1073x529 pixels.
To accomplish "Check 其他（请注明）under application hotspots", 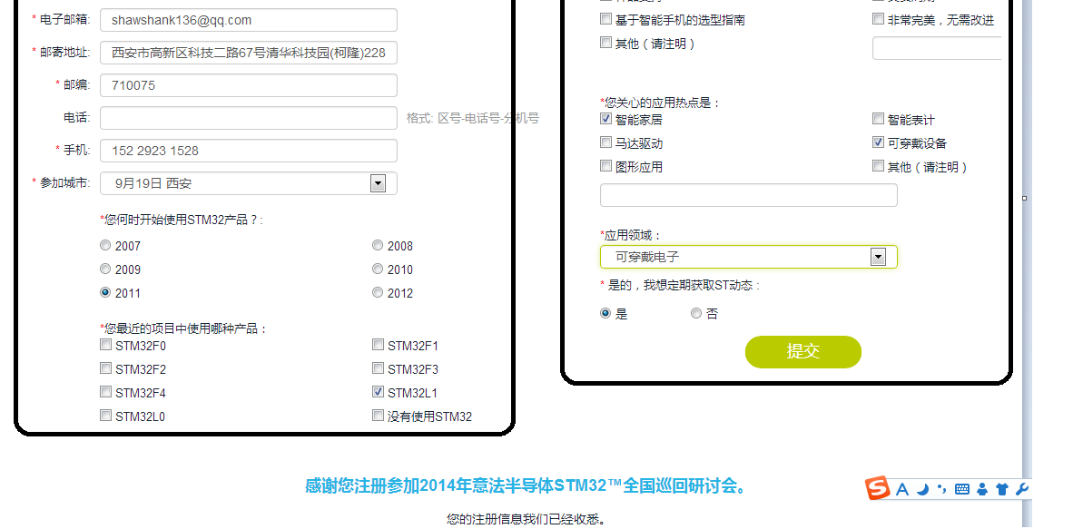I will (878, 166).
